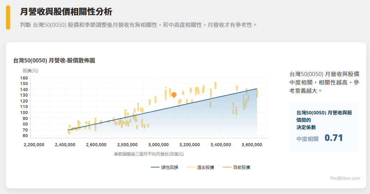Click the 110 y-axis tick label

(x=24, y=107)
